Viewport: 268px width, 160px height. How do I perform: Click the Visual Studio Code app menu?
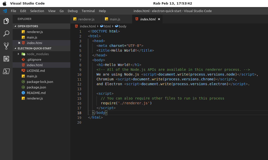[x=27, y=4]
